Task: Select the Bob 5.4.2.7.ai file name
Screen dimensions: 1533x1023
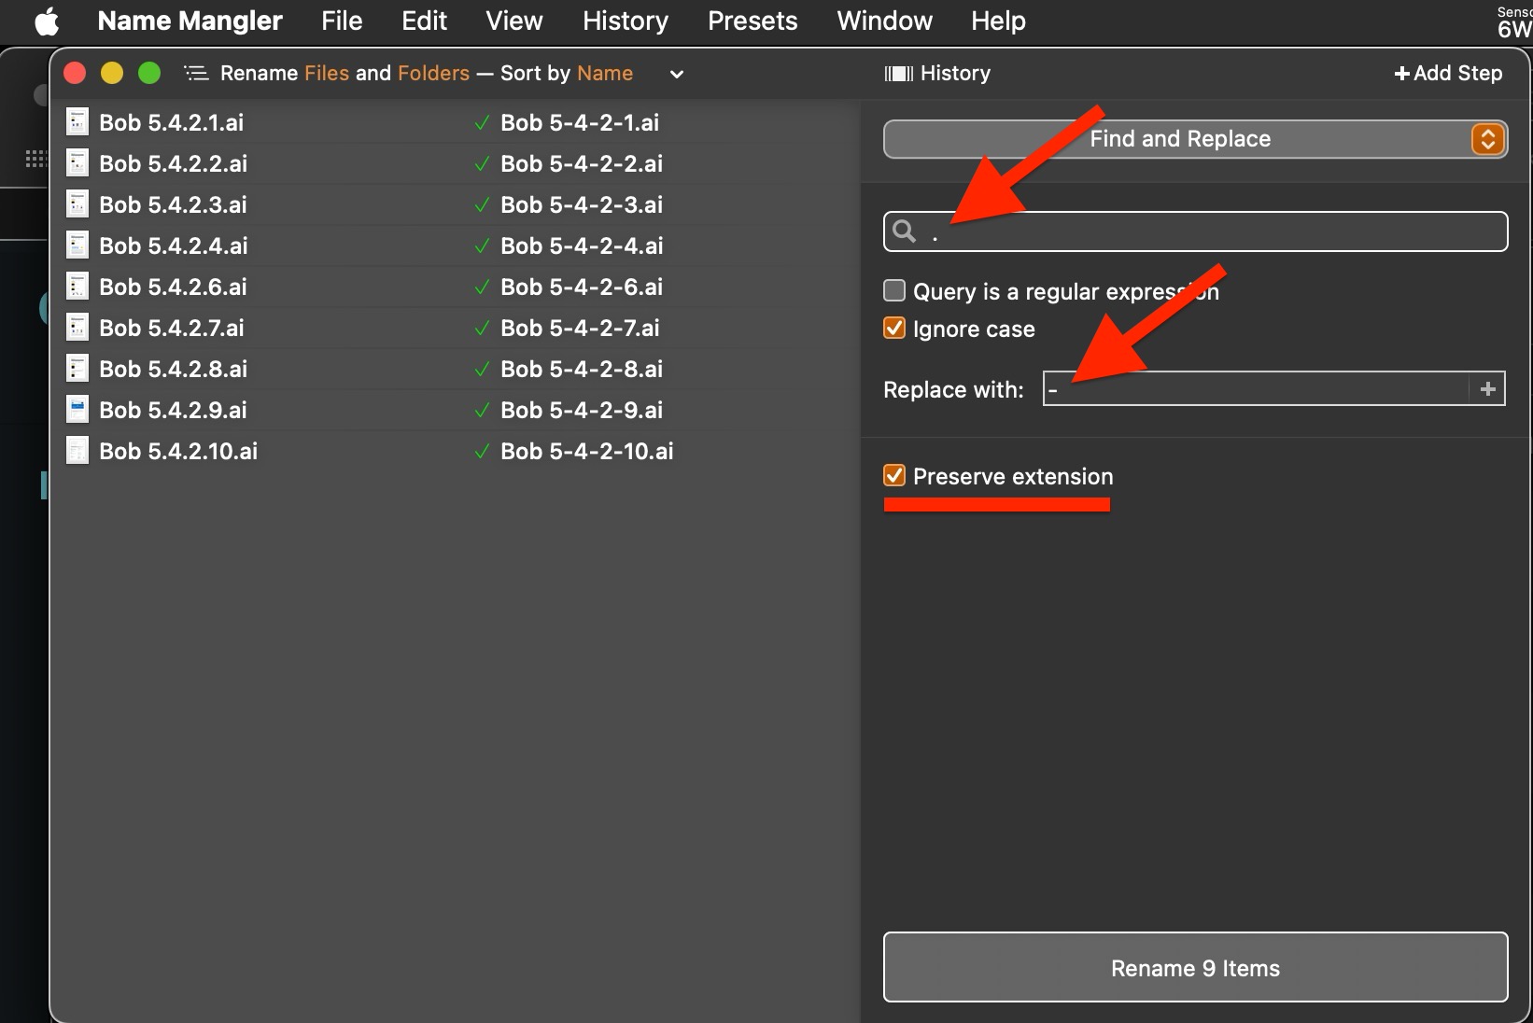Action: tap(172, 328)
